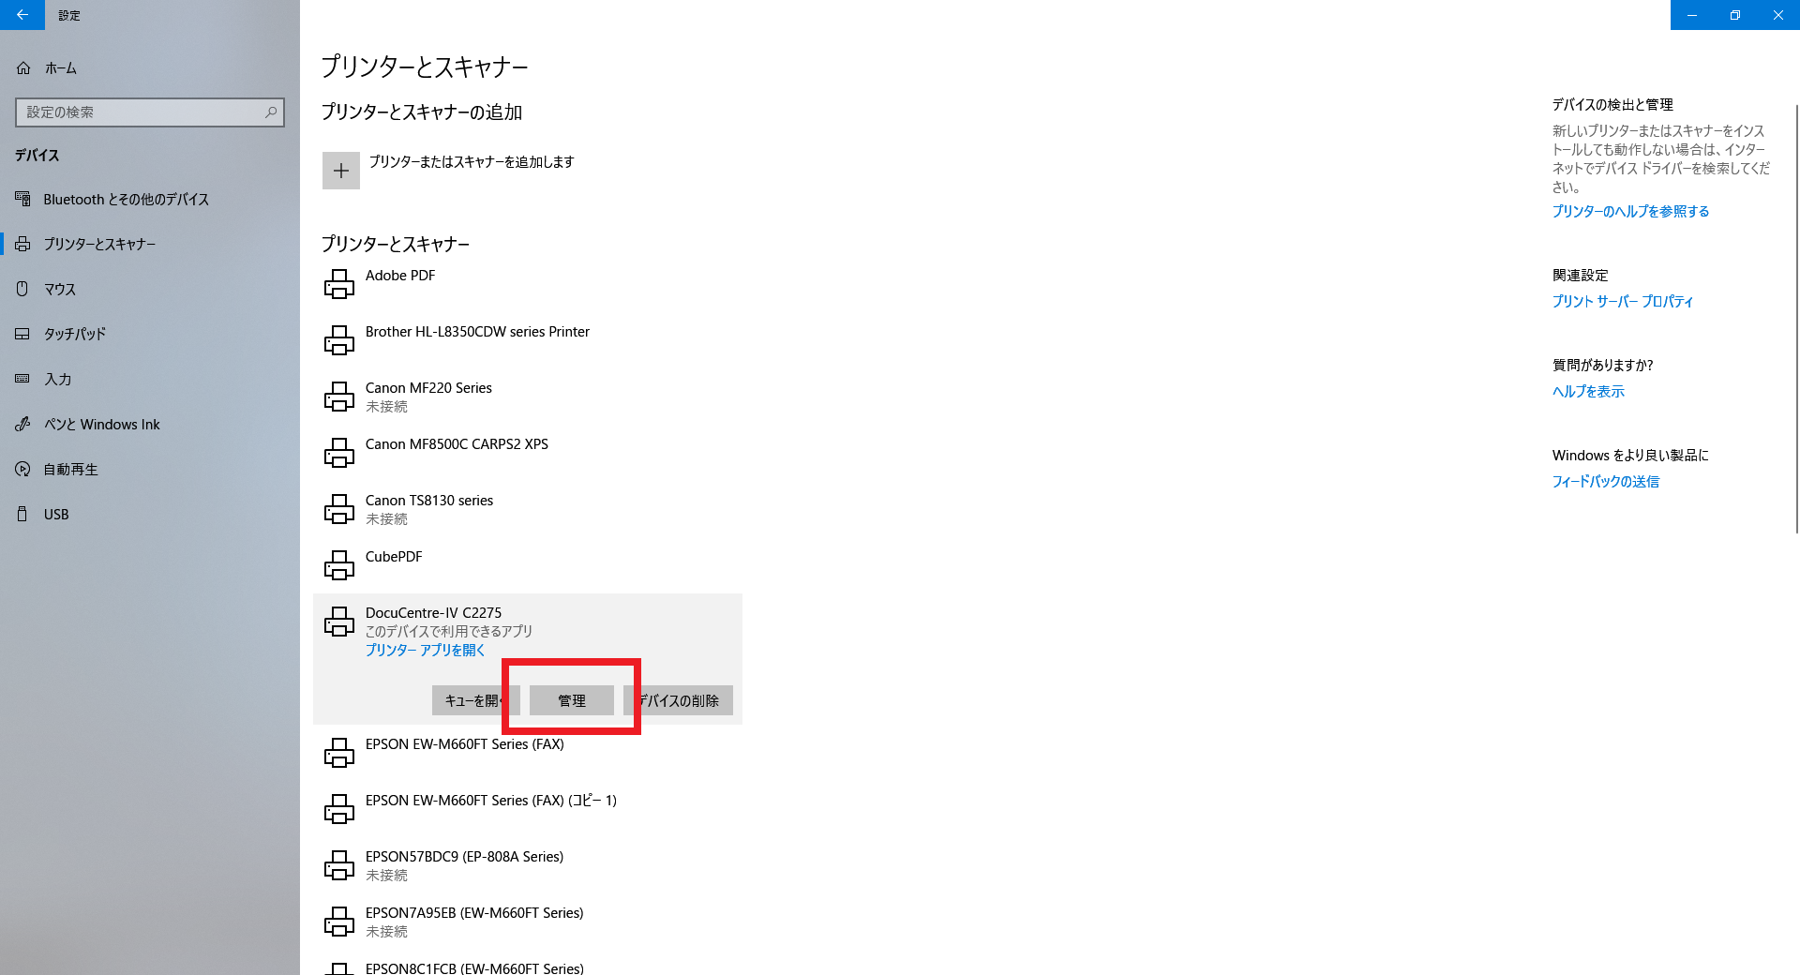Open the プリンター アプリを開く link
The width and height of the screenshot is (1800, 975).
425,650
